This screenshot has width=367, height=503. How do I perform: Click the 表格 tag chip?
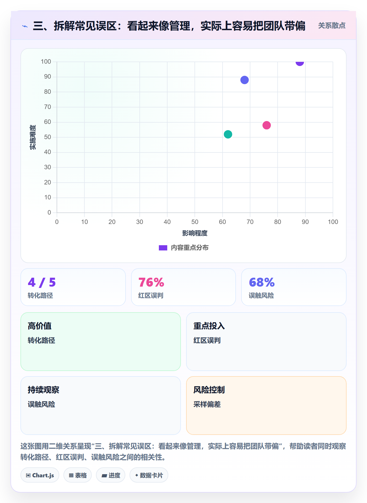pos(78,475)
